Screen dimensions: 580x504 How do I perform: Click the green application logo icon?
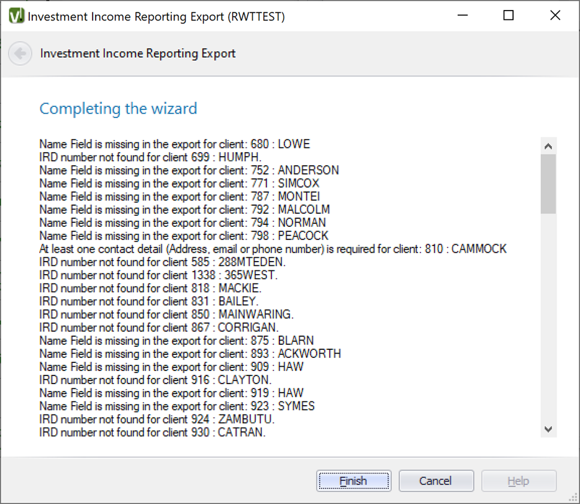click(x=16, y=16)
